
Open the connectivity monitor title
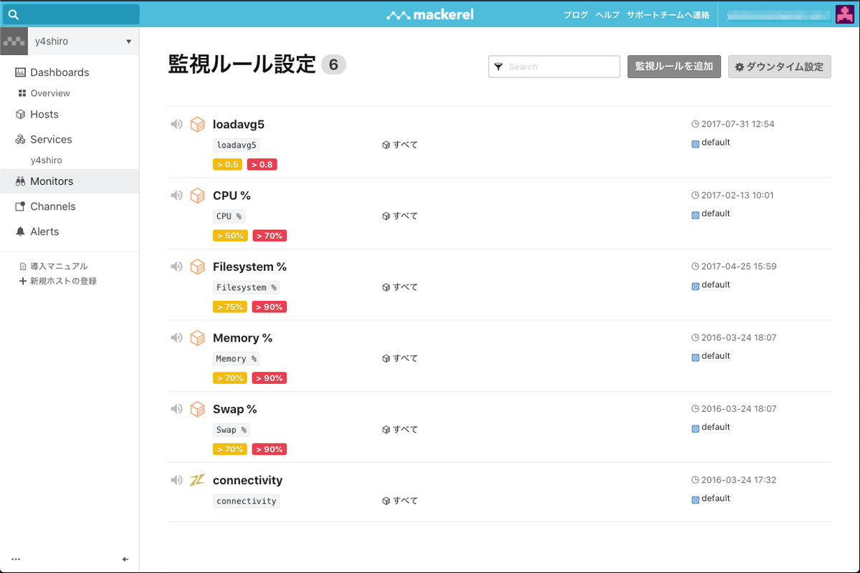248,481
